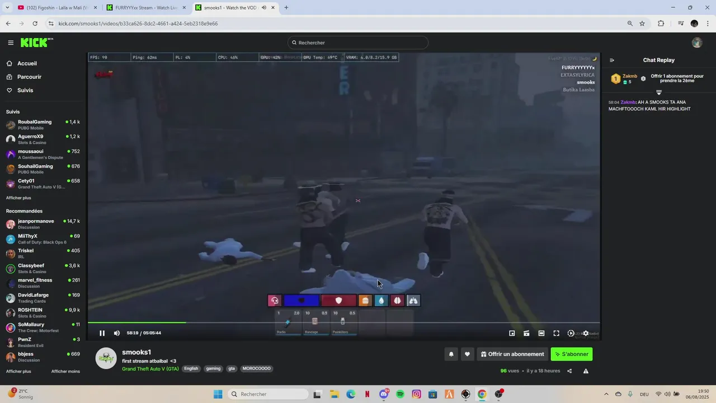Open moussaoui channel
The height and width of the screenshot is (403, 716).
(x=43, y=154)
